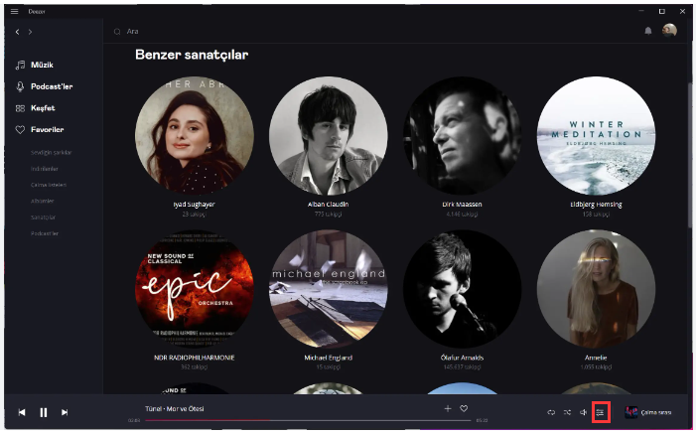
Task: Open the Michael England artist picture
Action: (328, 289)
